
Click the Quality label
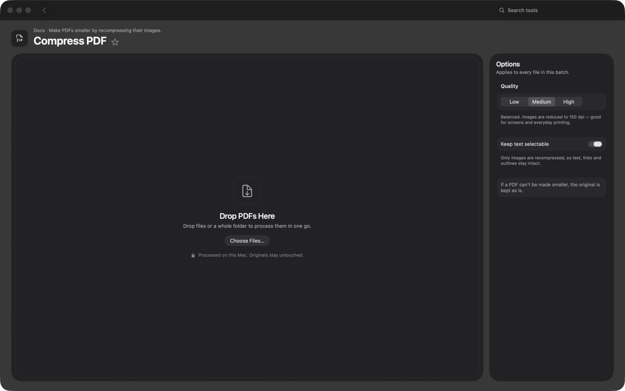click(509, 86)
